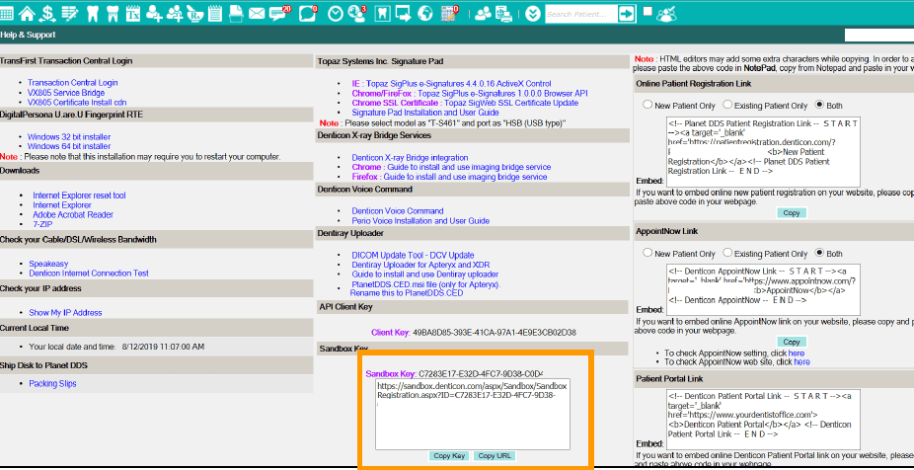Open Perio Voice Installation and User Guide

coord(420,221)
